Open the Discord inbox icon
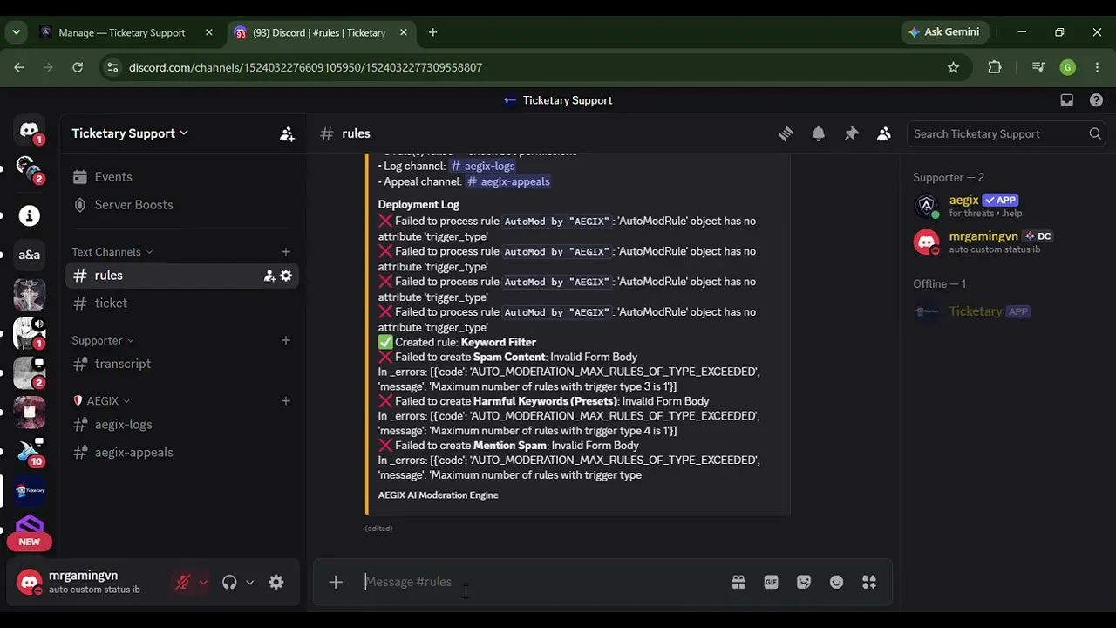Viewport: 1116px width, 628px height. coord(1066,100)
